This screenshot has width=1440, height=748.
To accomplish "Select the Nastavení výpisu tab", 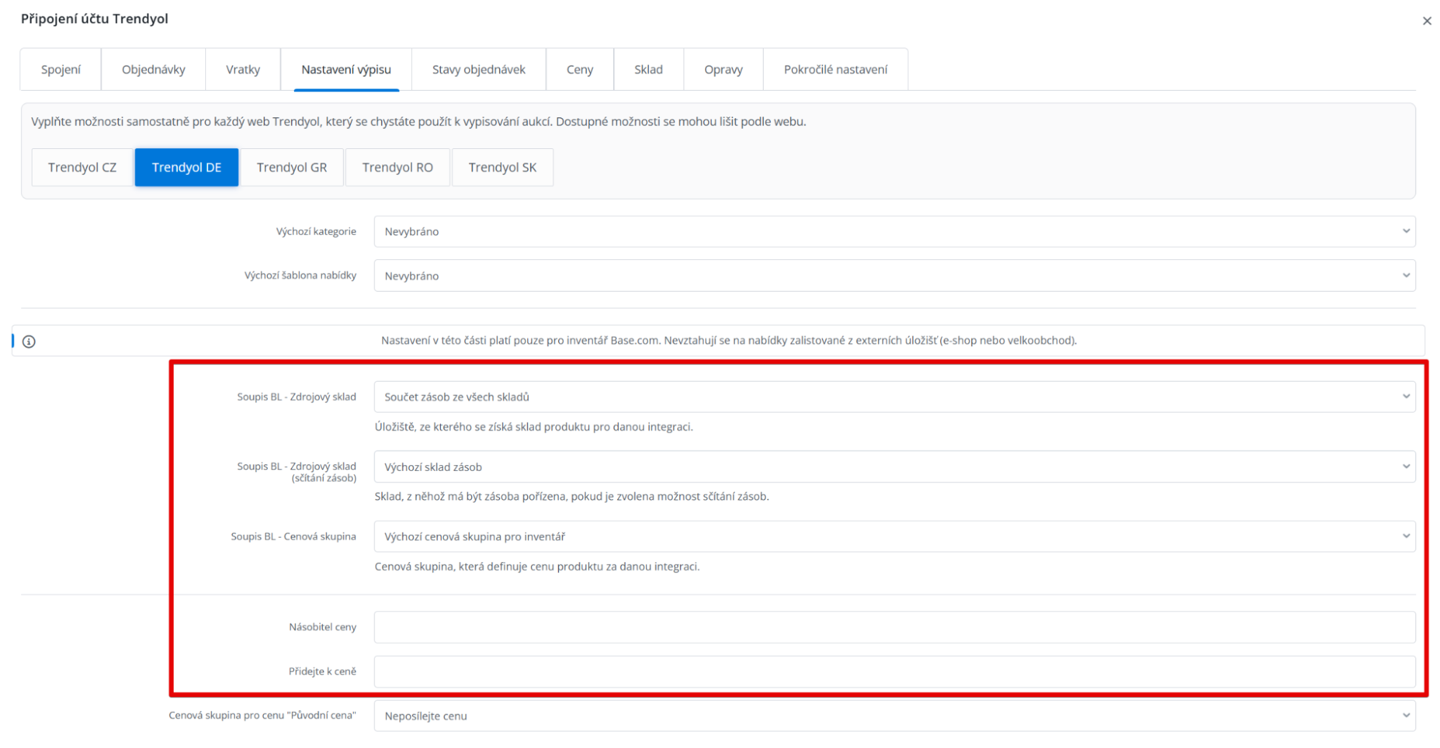I will (346, 69).
